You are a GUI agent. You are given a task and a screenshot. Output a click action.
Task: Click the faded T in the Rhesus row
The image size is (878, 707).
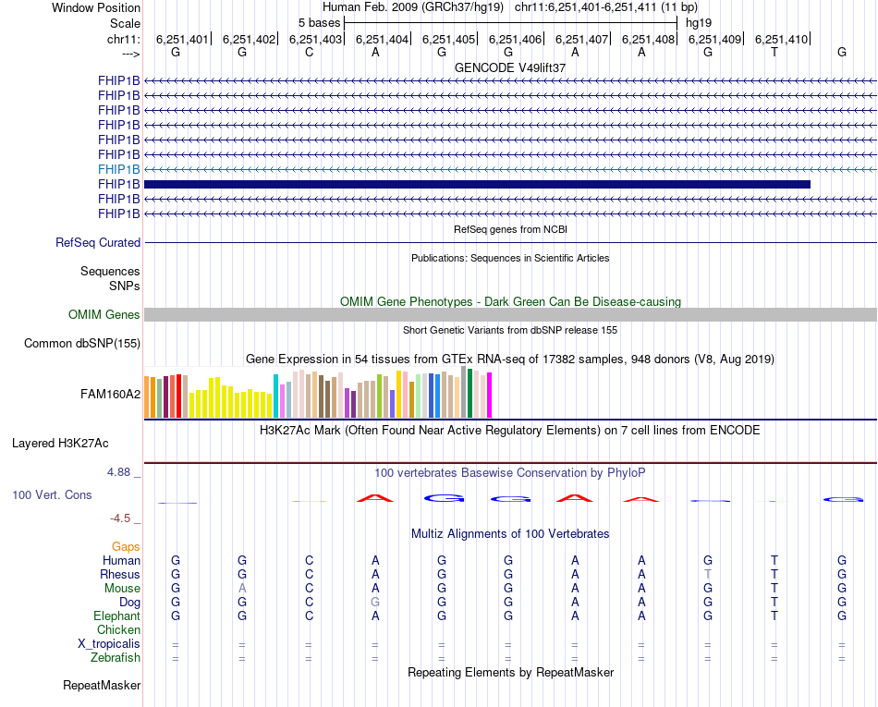pyautogui.click(x=708, y=574)
